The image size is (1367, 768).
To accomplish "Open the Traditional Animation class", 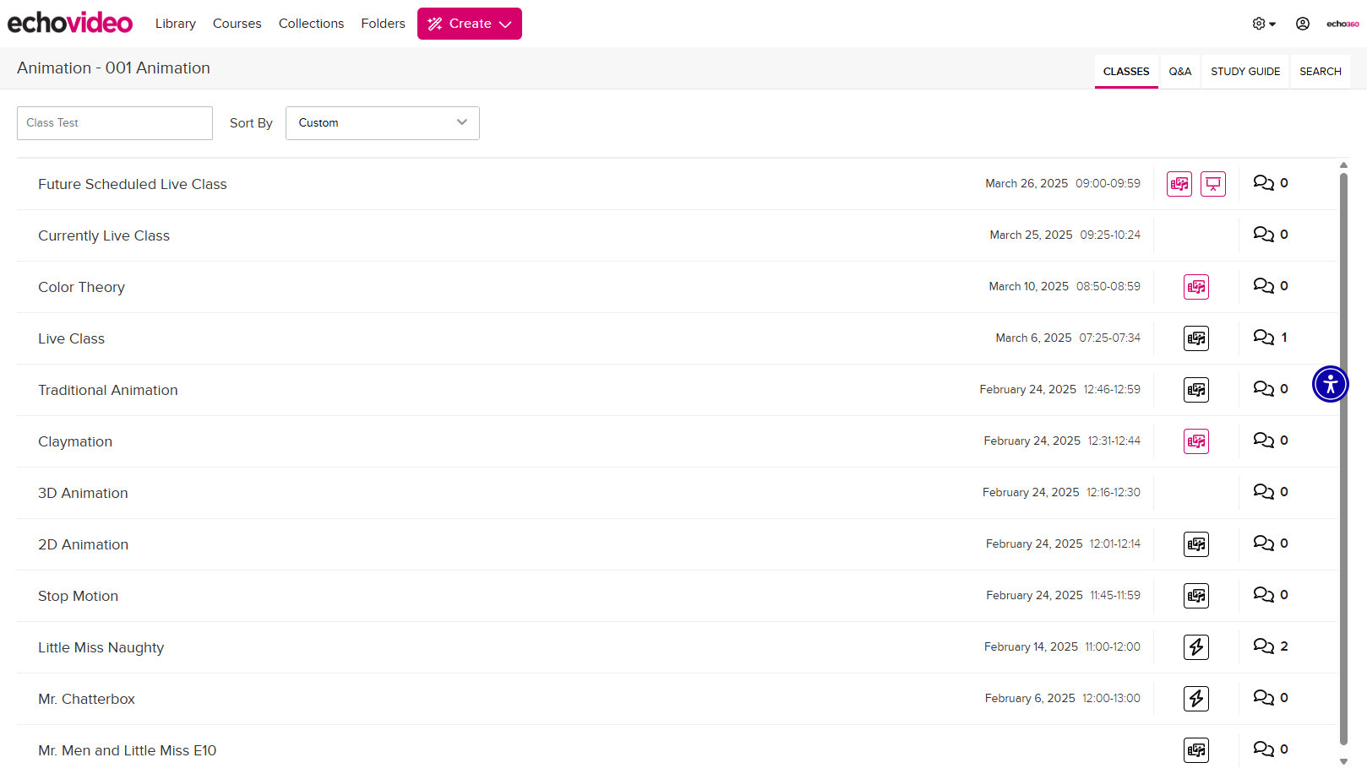I will tap(108, 390).
